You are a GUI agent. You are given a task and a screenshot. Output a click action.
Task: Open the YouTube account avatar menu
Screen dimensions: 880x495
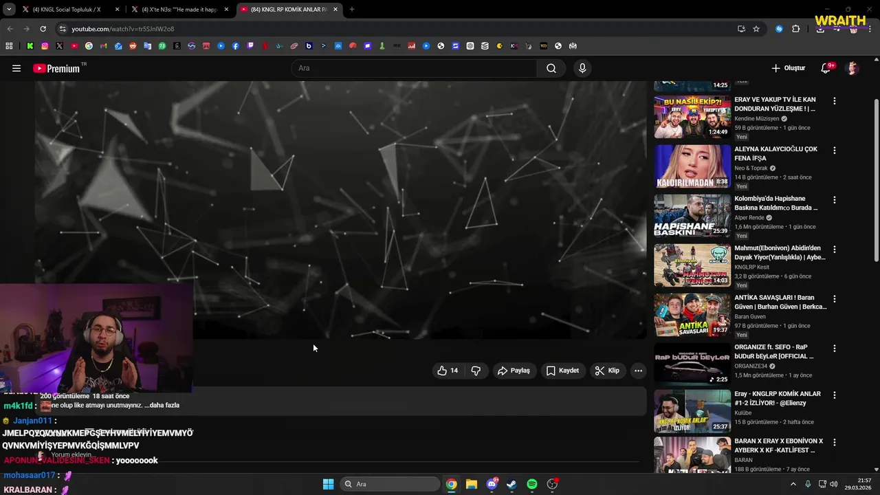click(852, 68)
